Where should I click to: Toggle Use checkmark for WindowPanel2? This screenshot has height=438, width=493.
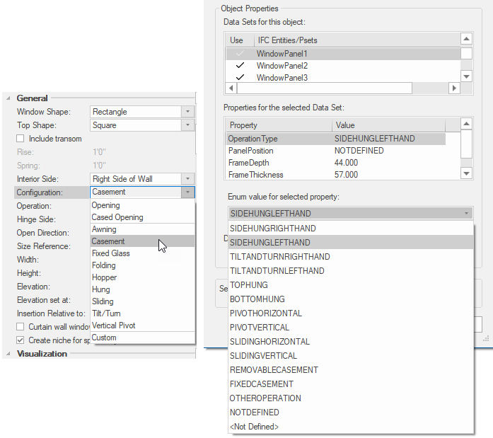[x=240, y=66]
